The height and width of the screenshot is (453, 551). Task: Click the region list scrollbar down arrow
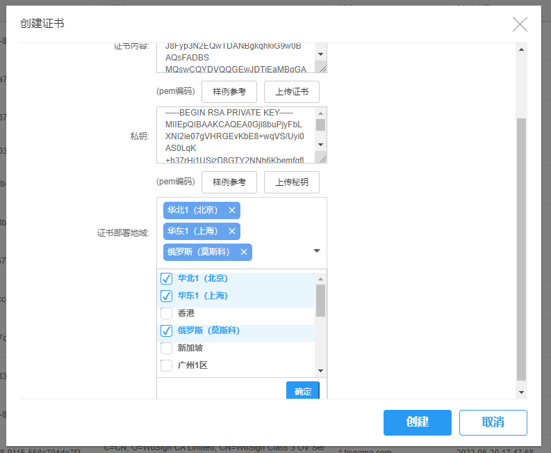(x=320, y=371)
